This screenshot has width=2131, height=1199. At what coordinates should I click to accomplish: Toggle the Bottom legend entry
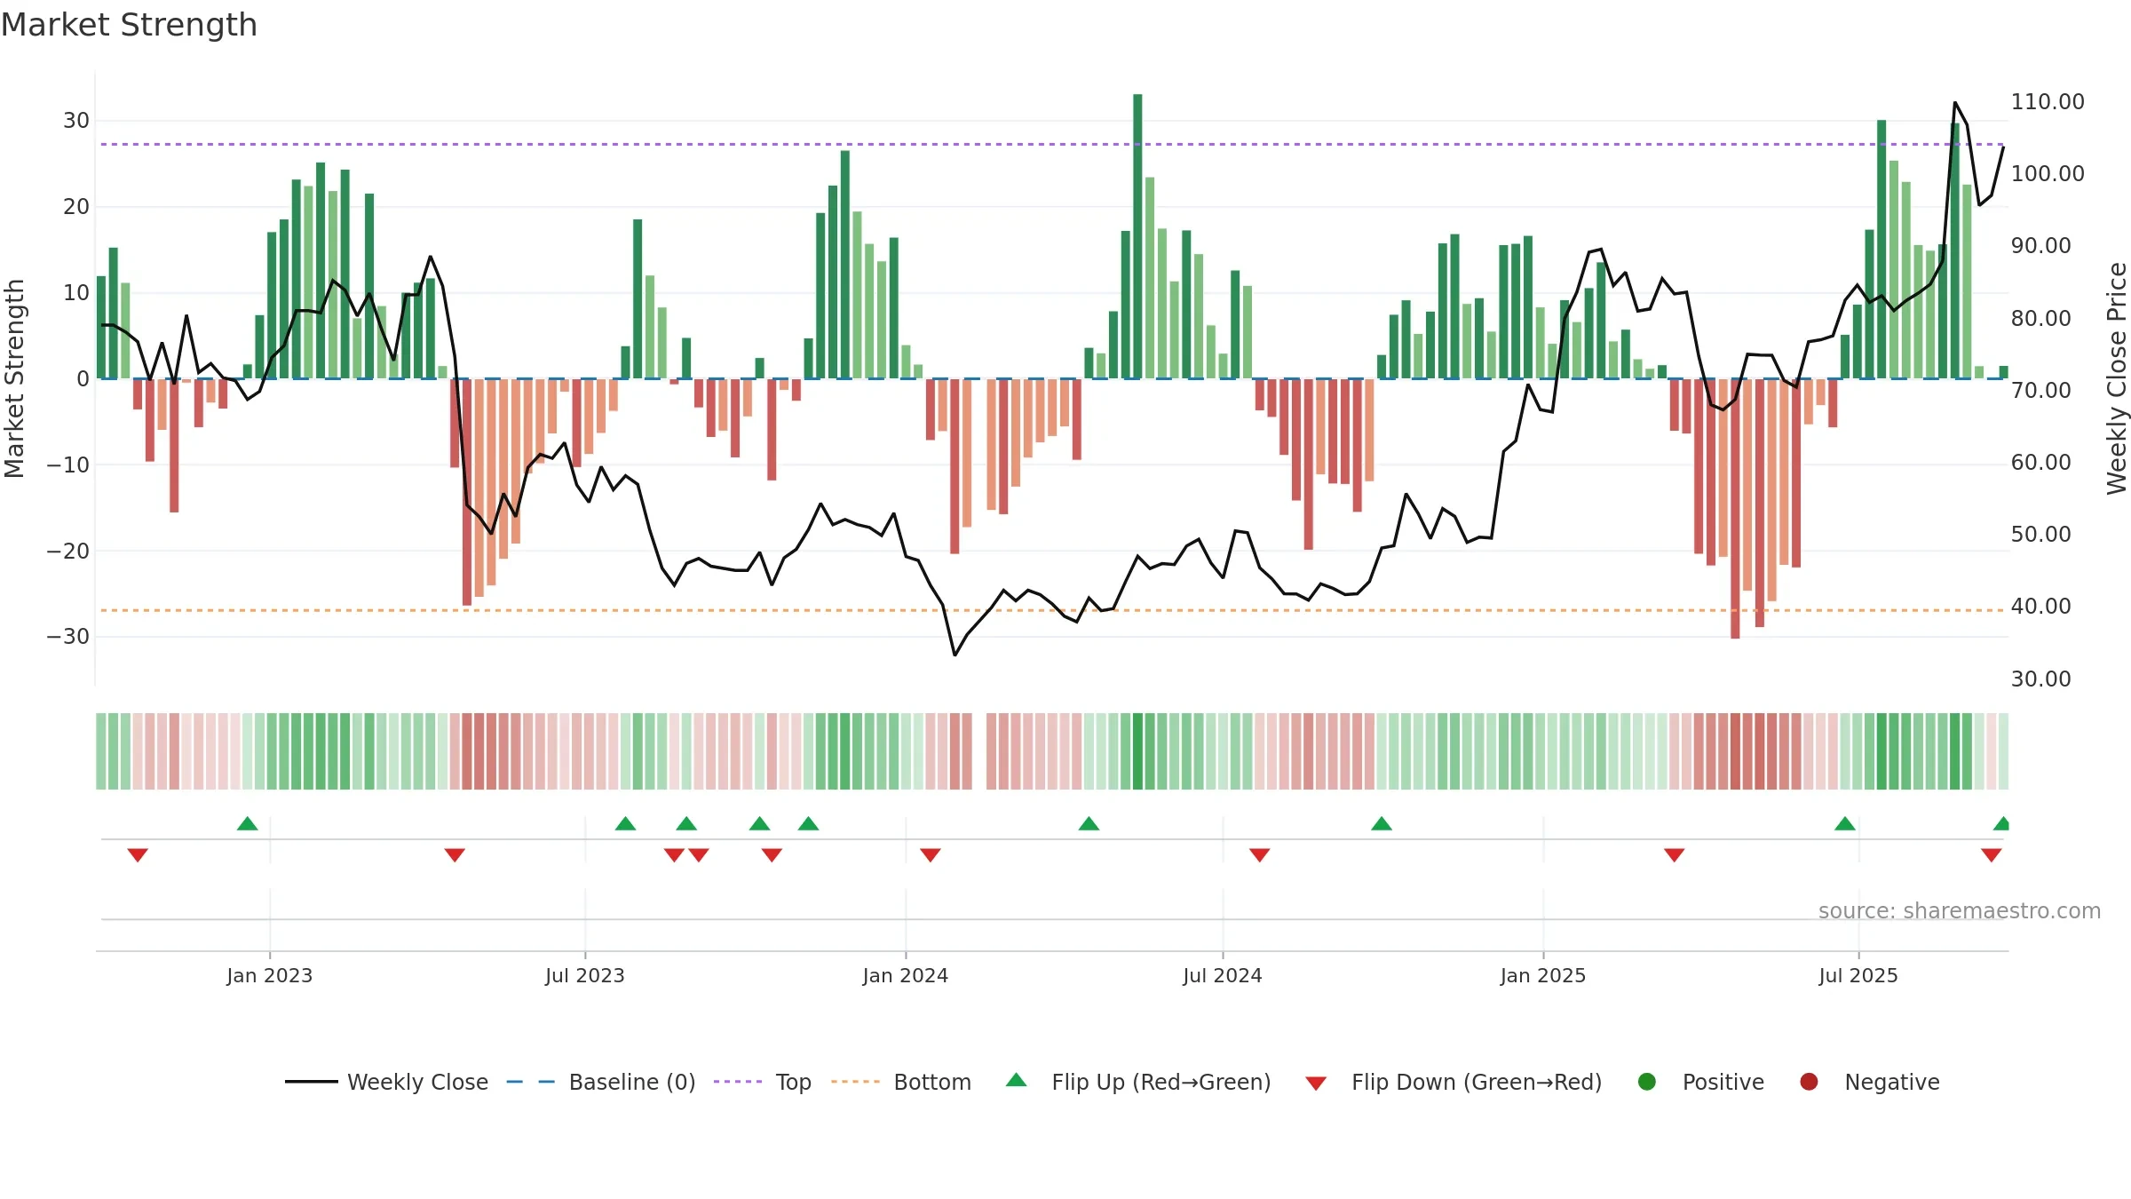pyautogui.click(x=901, y=1082)
